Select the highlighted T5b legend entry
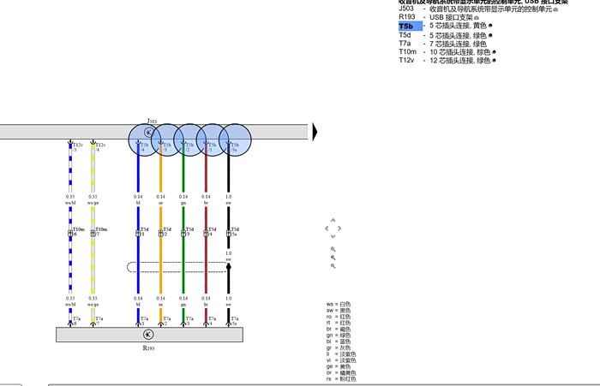The height and width of the screenshot is (386, 600). click(411, 26)
